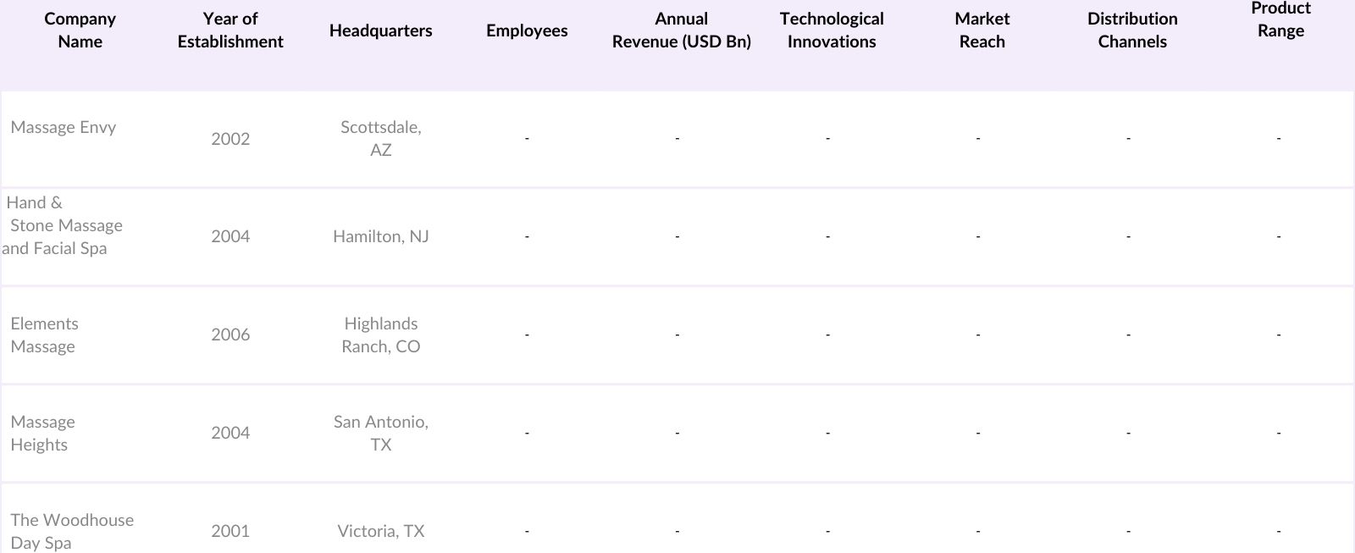Click the Employees column header
1355x553 pixels.
[527, 30]
